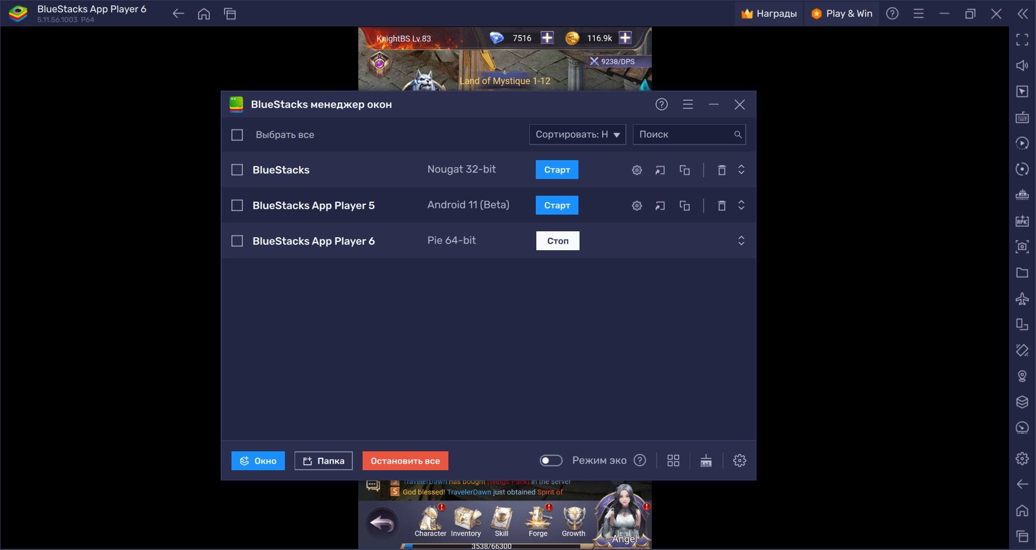Screen dimensions: 1036x550
Task: Start the BlueStacks Nougat 32-bit instance
Action: click(557, 170)
